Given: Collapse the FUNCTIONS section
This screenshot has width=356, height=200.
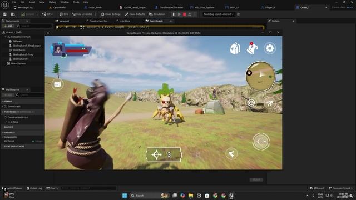Looking at the screenshot, I should (x=2, y=112).
